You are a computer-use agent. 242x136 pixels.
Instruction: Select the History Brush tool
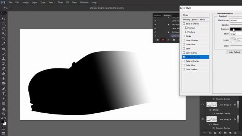tap(3, 64)
